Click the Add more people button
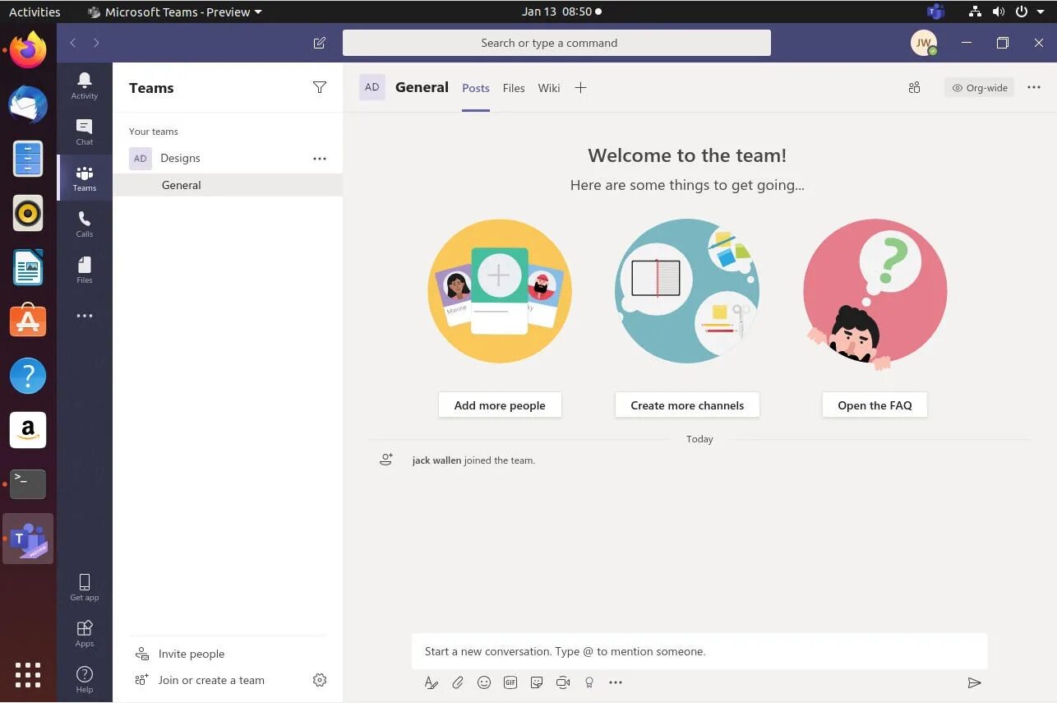This screenshot has width=1057, height=703. click(500, 405)
